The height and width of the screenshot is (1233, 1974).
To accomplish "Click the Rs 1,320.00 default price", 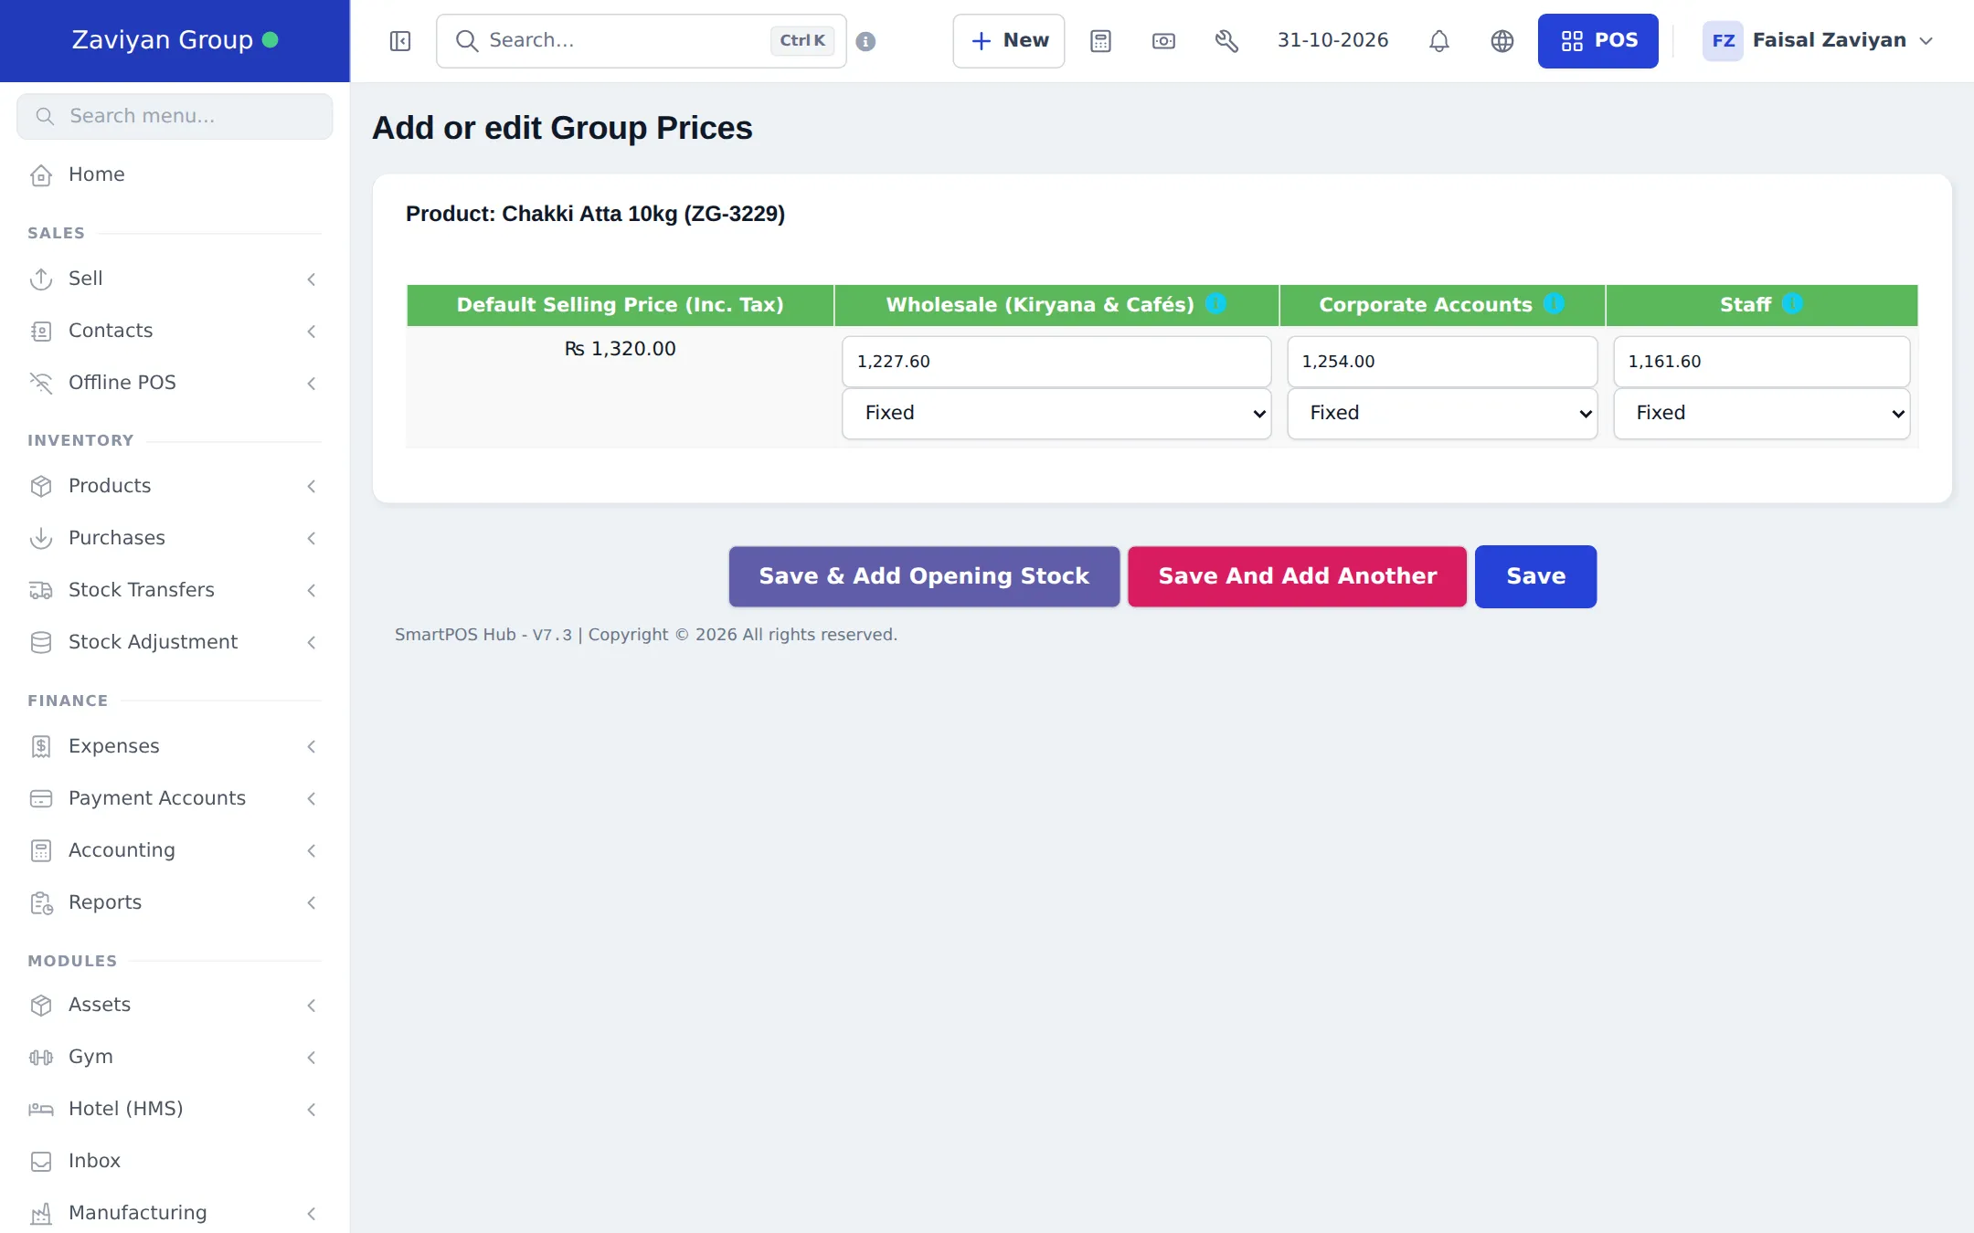I will (620, 349).
